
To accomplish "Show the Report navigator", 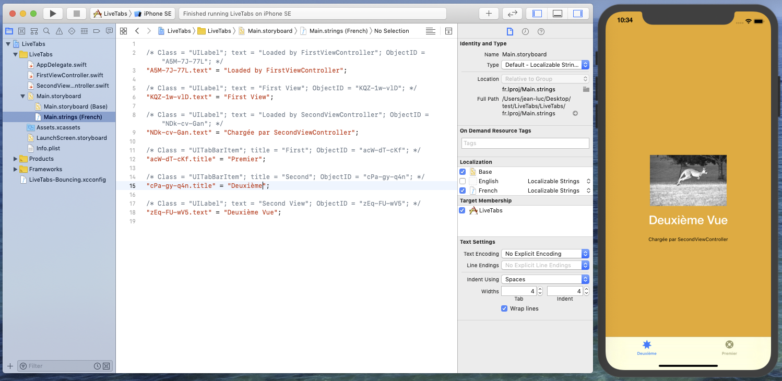I will tap(109, 31).
